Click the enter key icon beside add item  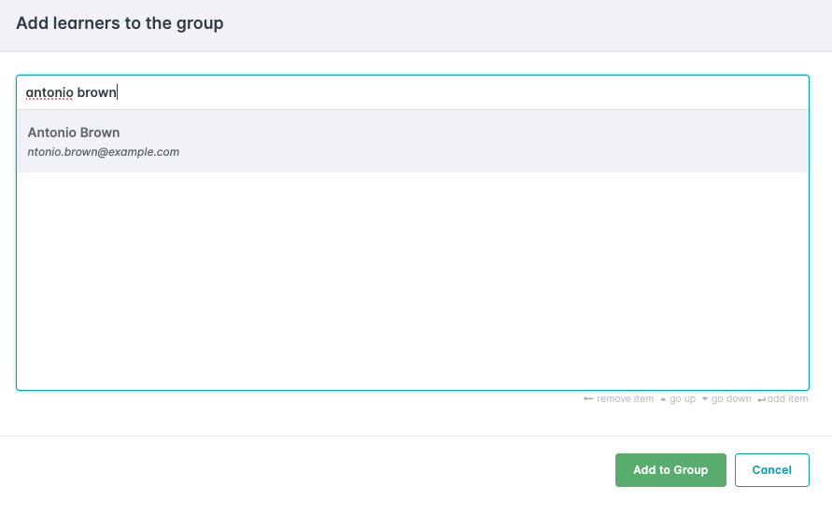761,399
